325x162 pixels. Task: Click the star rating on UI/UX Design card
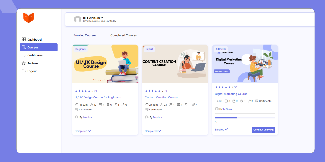83,91
